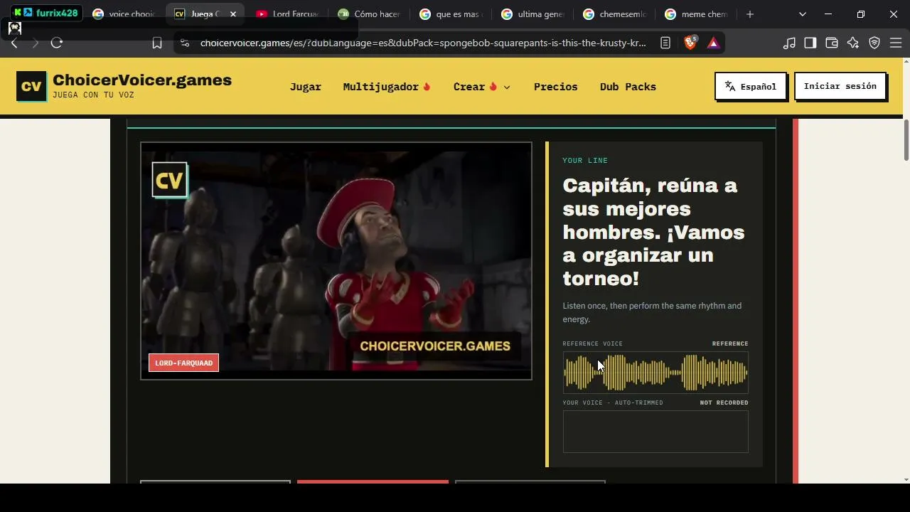
Task: Click the address bar URL field
Action: click(x=423, y=43)
